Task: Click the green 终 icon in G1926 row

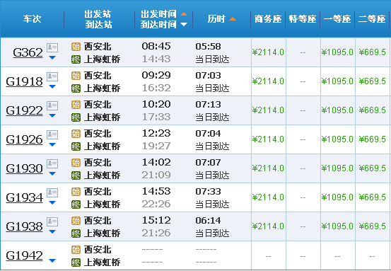Action: coord(76,146)
